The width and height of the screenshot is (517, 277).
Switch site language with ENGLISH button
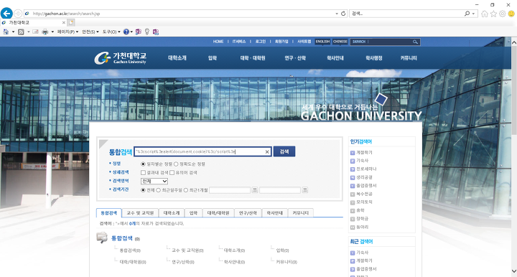[322, 42]
